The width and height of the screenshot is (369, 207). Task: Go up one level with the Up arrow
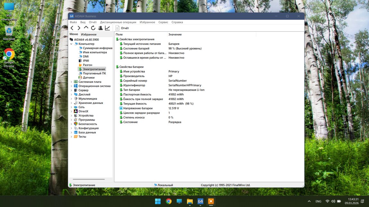[86, 28]
